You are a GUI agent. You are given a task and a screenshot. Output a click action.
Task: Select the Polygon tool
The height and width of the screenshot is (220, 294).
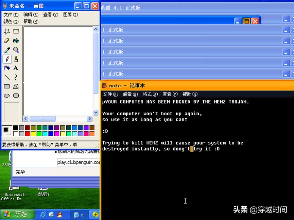(x=16, y=86)
